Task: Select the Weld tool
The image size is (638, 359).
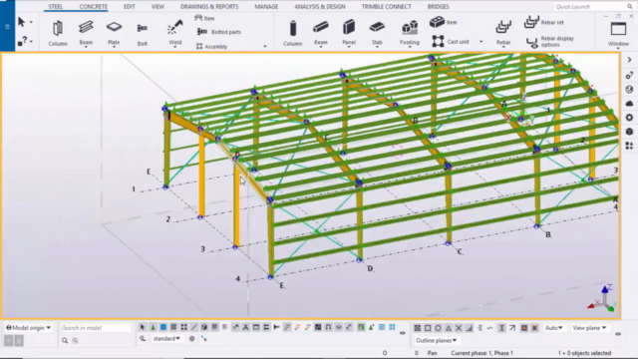Action: [x=175, y=32]
